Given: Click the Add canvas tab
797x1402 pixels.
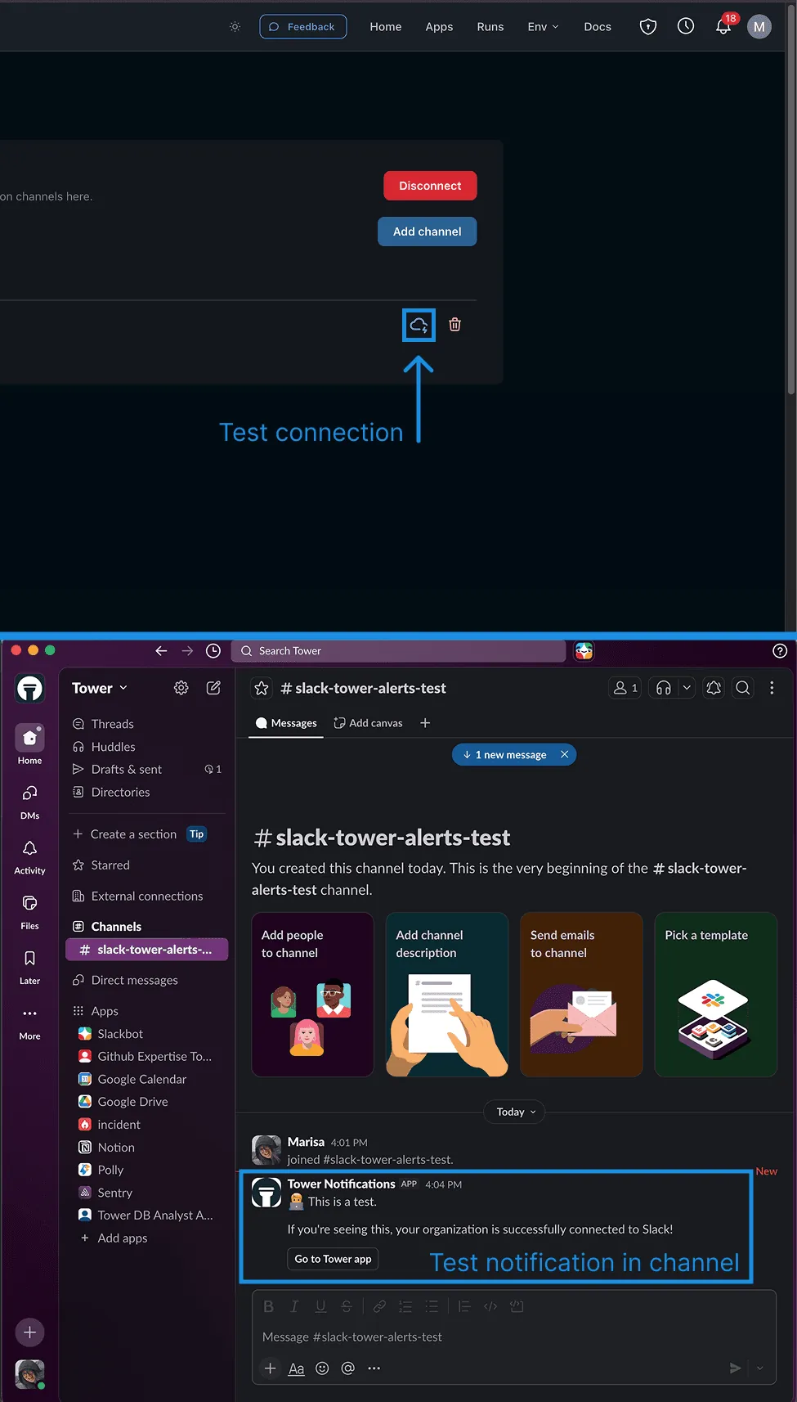Looking at the screenshot, I should (368, 723).
